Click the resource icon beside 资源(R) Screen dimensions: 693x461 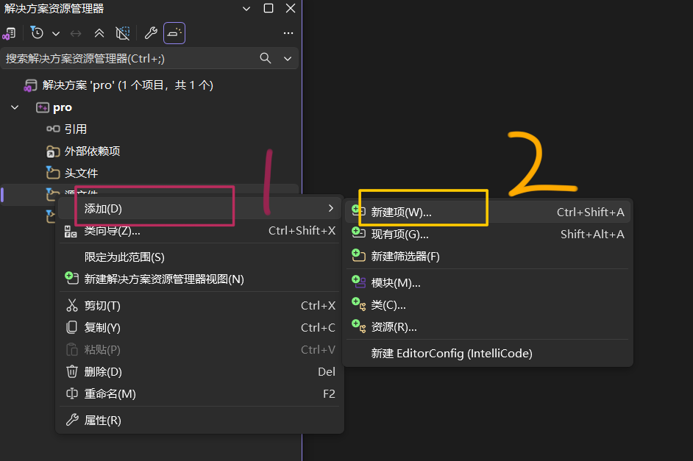(358, 326)
